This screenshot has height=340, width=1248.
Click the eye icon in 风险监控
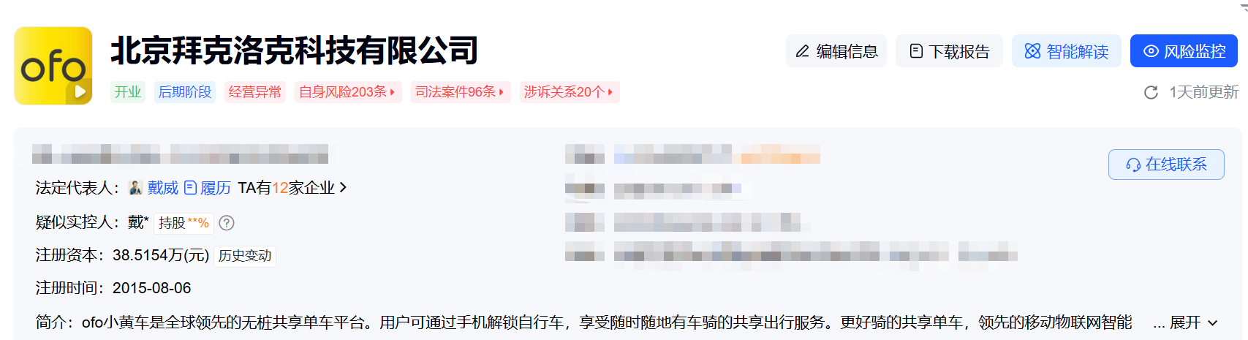1151,51
